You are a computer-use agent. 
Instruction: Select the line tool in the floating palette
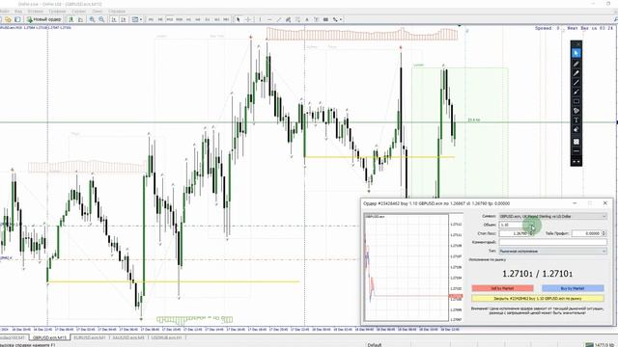coord(576,83)
